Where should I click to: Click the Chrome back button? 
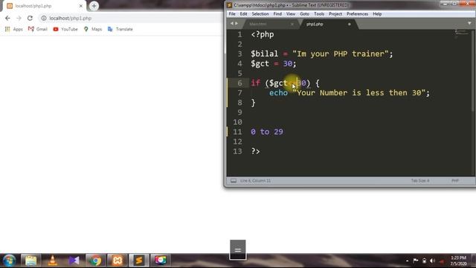pos(7,18)
